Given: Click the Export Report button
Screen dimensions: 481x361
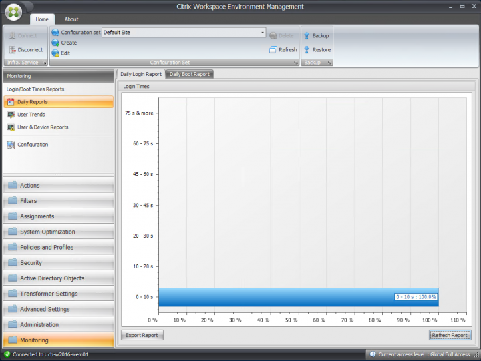Looking at the screenshot, I should click(x=142, y=335).
